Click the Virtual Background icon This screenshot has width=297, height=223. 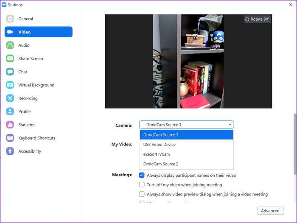pyautogui.click(x=10, y=85)
